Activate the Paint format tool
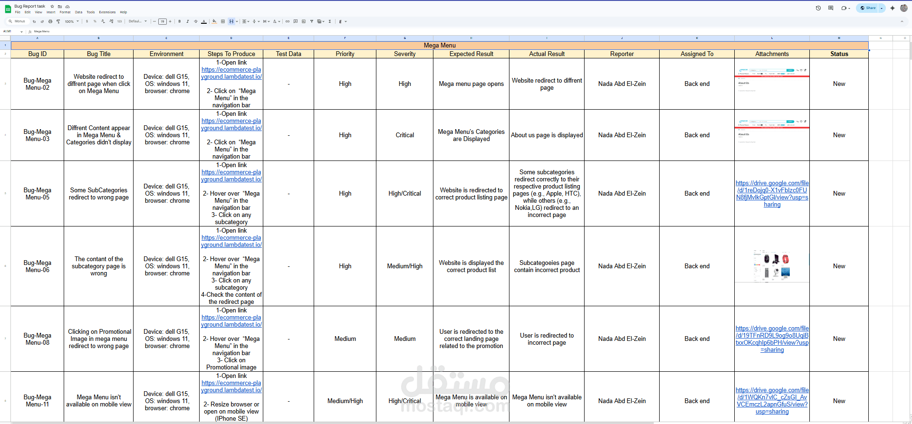Screen dimensions: 912x424 click(x=58, y=21)
